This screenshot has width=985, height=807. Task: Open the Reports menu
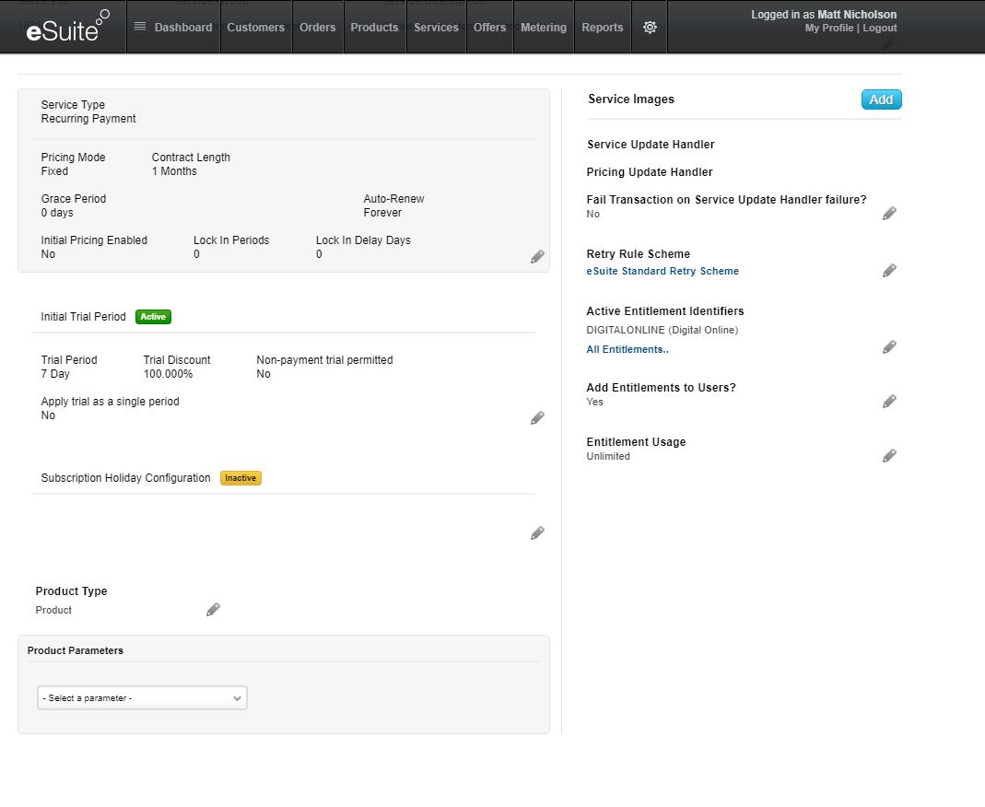click(x=602, y=28)
